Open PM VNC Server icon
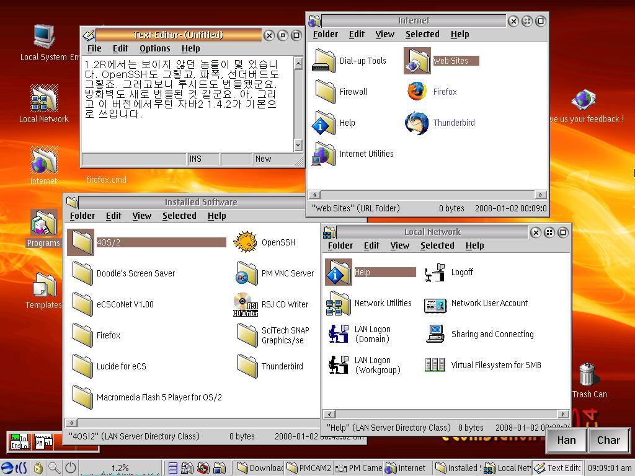 click(246, 273)
